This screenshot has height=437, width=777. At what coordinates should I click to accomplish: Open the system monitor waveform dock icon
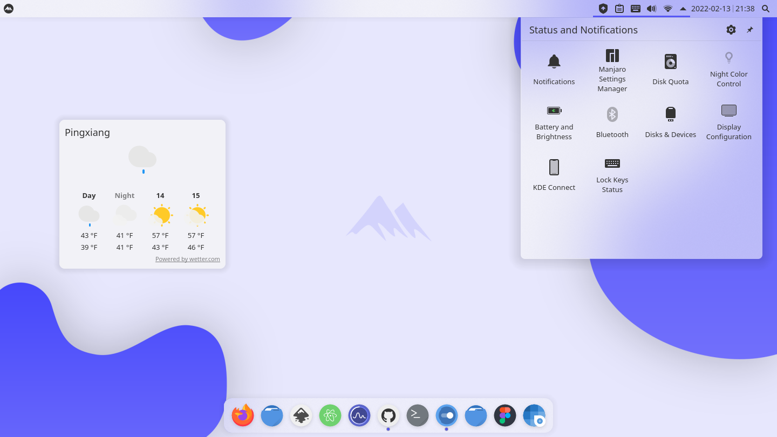click(359, 415)
